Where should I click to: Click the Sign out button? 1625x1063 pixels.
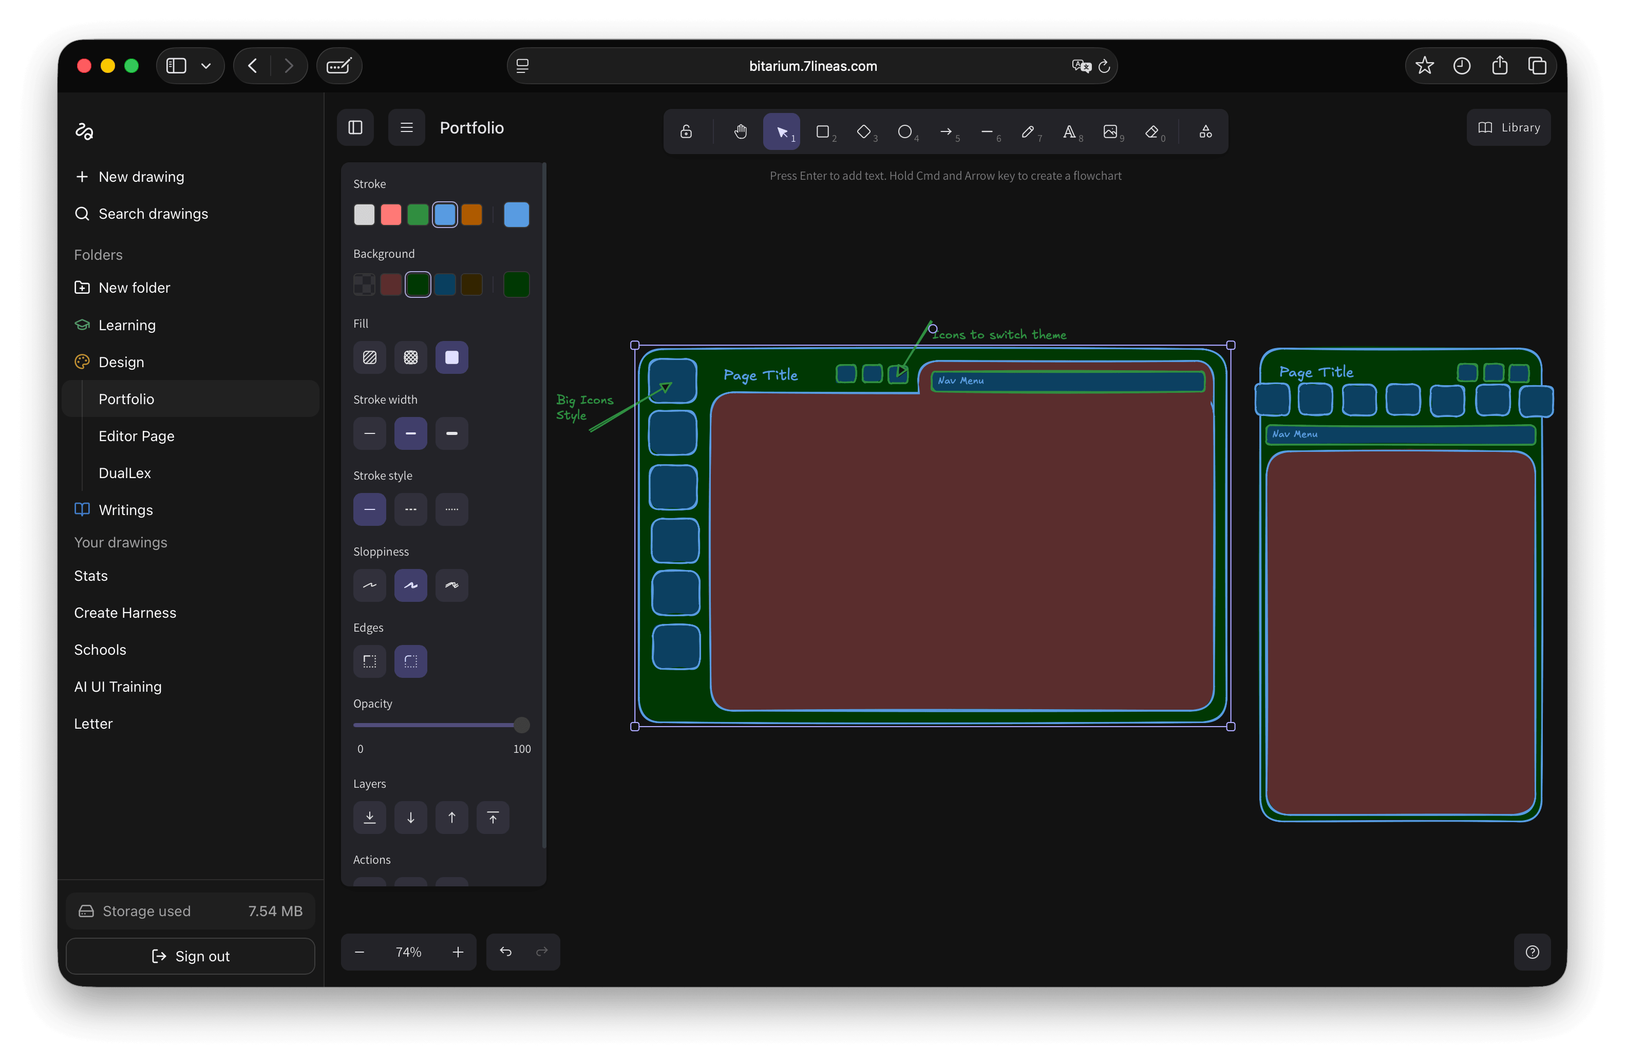coord(191,956)
